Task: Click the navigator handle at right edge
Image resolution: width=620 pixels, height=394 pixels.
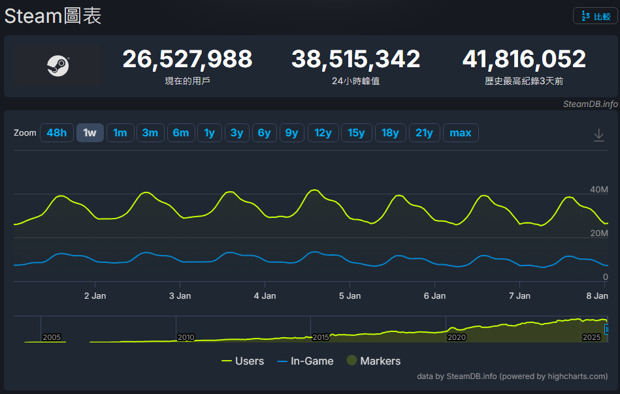Action: [x=606, y=329]
